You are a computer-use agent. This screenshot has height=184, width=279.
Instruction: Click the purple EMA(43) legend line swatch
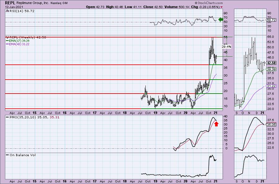pyautogui.click(x=7, y=44)
